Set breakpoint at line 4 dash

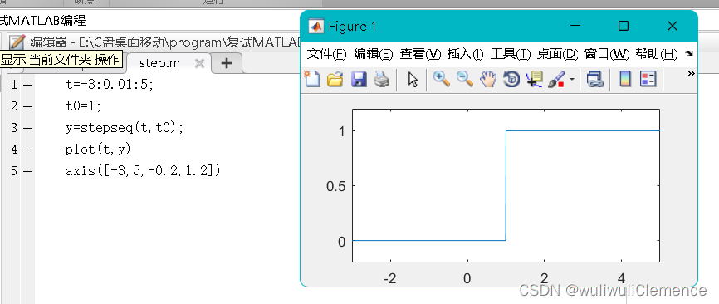coord(27,150)
